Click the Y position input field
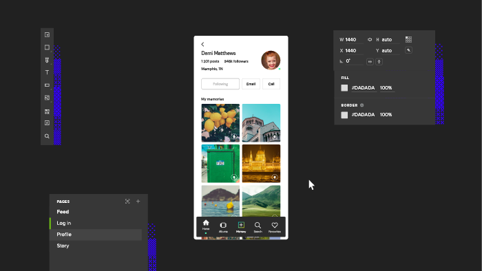Image resolution: width=482 pixels, height=271 pixels. [x=390, y=51]
